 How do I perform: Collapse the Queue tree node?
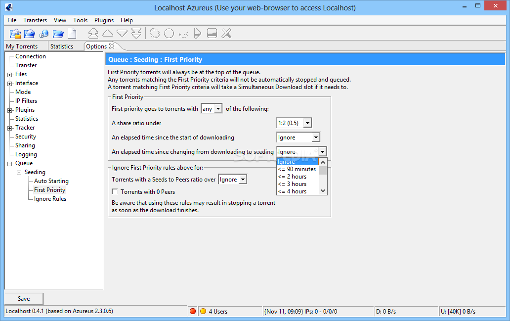(10, 163)
